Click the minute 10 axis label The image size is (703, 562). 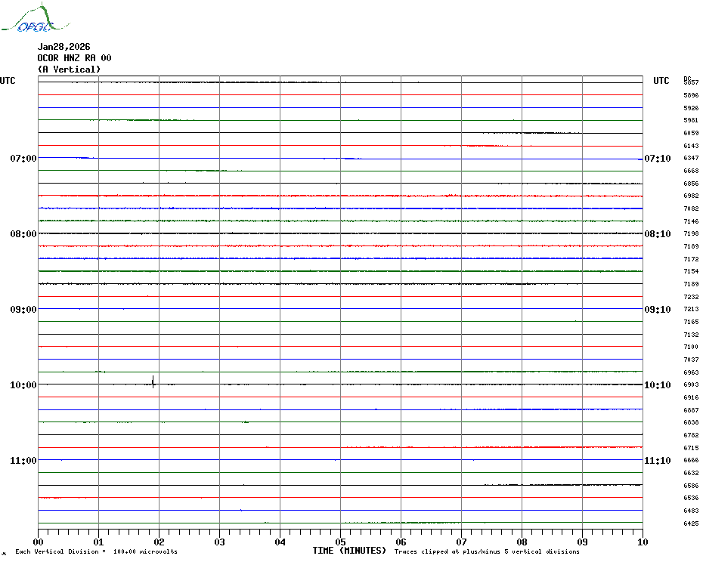(x=643, y=542)
